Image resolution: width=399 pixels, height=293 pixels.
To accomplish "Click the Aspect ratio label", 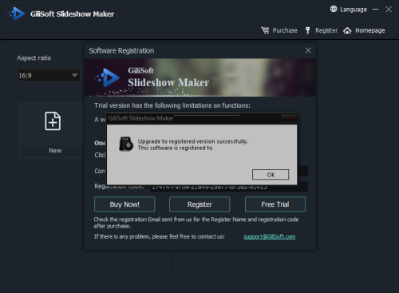I will coord(34,58).
